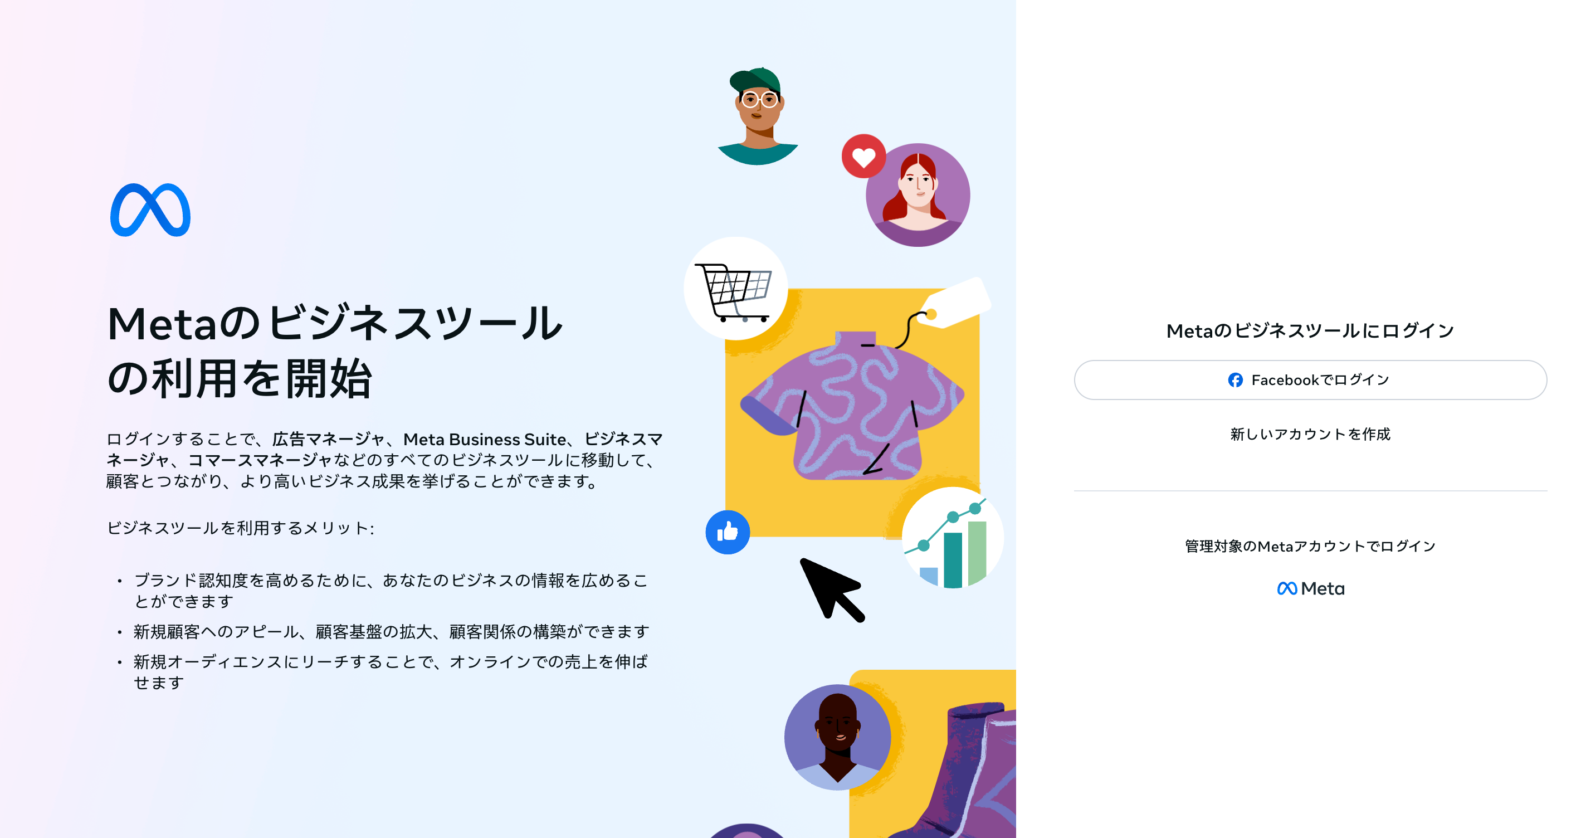Click the bald man avatar on purple circle
The width and height of the screenshot is (1581, 838).
pyautogui.click(x=837, y=737)
